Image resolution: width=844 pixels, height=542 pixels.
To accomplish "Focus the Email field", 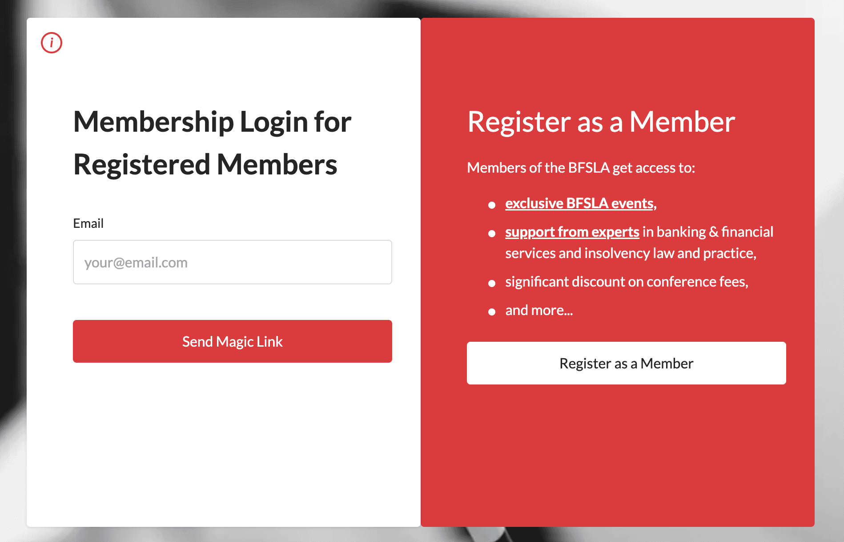I will 231,262.
